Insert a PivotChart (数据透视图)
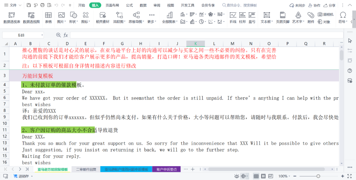 point(31,18)
